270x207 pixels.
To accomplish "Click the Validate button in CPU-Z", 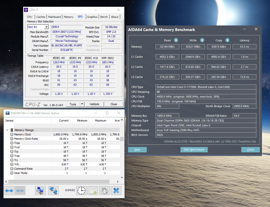I will coord(94,104).
